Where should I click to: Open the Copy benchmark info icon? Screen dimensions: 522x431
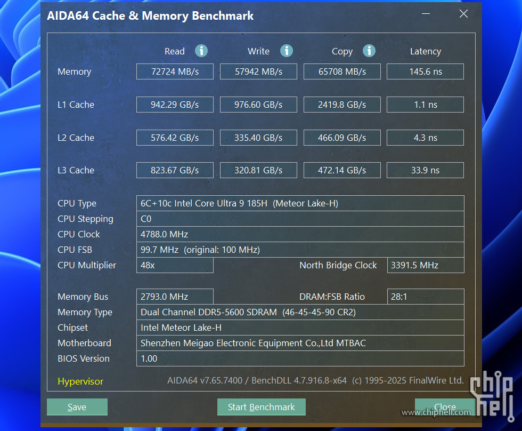pyautogui.click(x=369, y=51)
